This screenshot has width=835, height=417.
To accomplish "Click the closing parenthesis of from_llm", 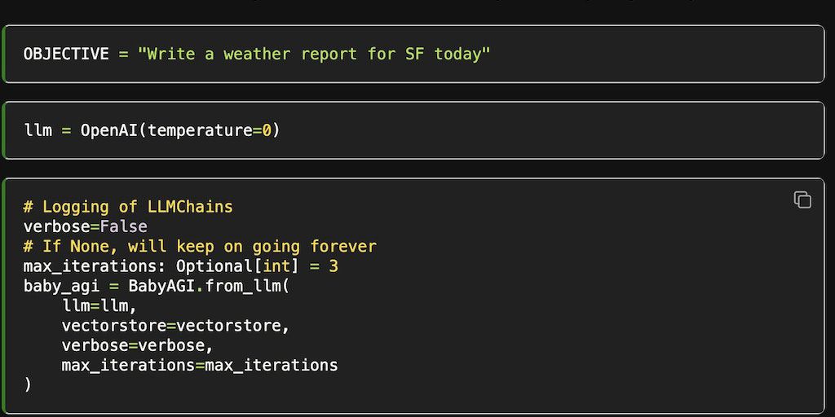I will coord(28,384).
